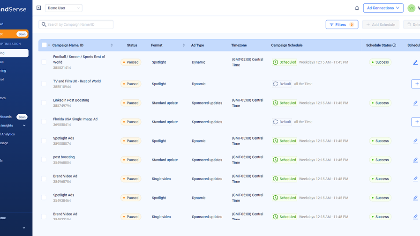The image size is (420, 236).
Task: Click campaign name 'Florida USA Single Image Ad'
Action: [x=75, y=119]
